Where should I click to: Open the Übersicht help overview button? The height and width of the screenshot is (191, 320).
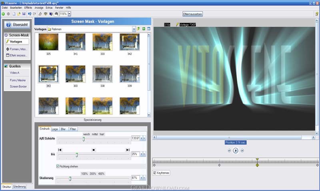point(17,25)
